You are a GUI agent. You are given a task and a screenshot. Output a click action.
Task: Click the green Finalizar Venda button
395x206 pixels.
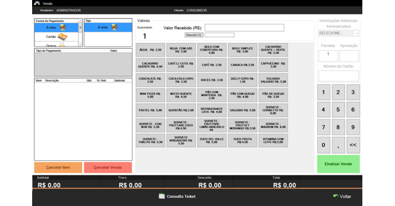[338, 164]
